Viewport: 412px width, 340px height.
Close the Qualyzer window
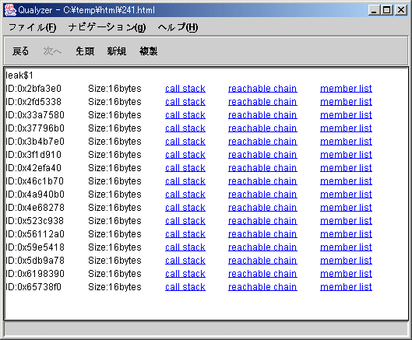pyautogui.click(x=401, y=10)
